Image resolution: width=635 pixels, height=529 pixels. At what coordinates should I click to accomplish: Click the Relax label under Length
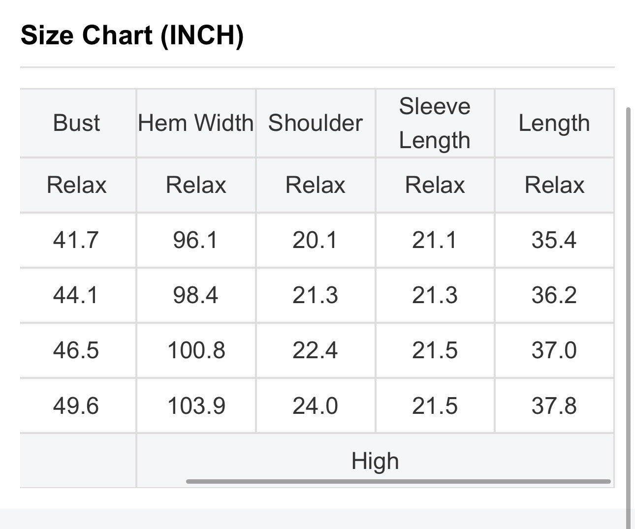555,185
